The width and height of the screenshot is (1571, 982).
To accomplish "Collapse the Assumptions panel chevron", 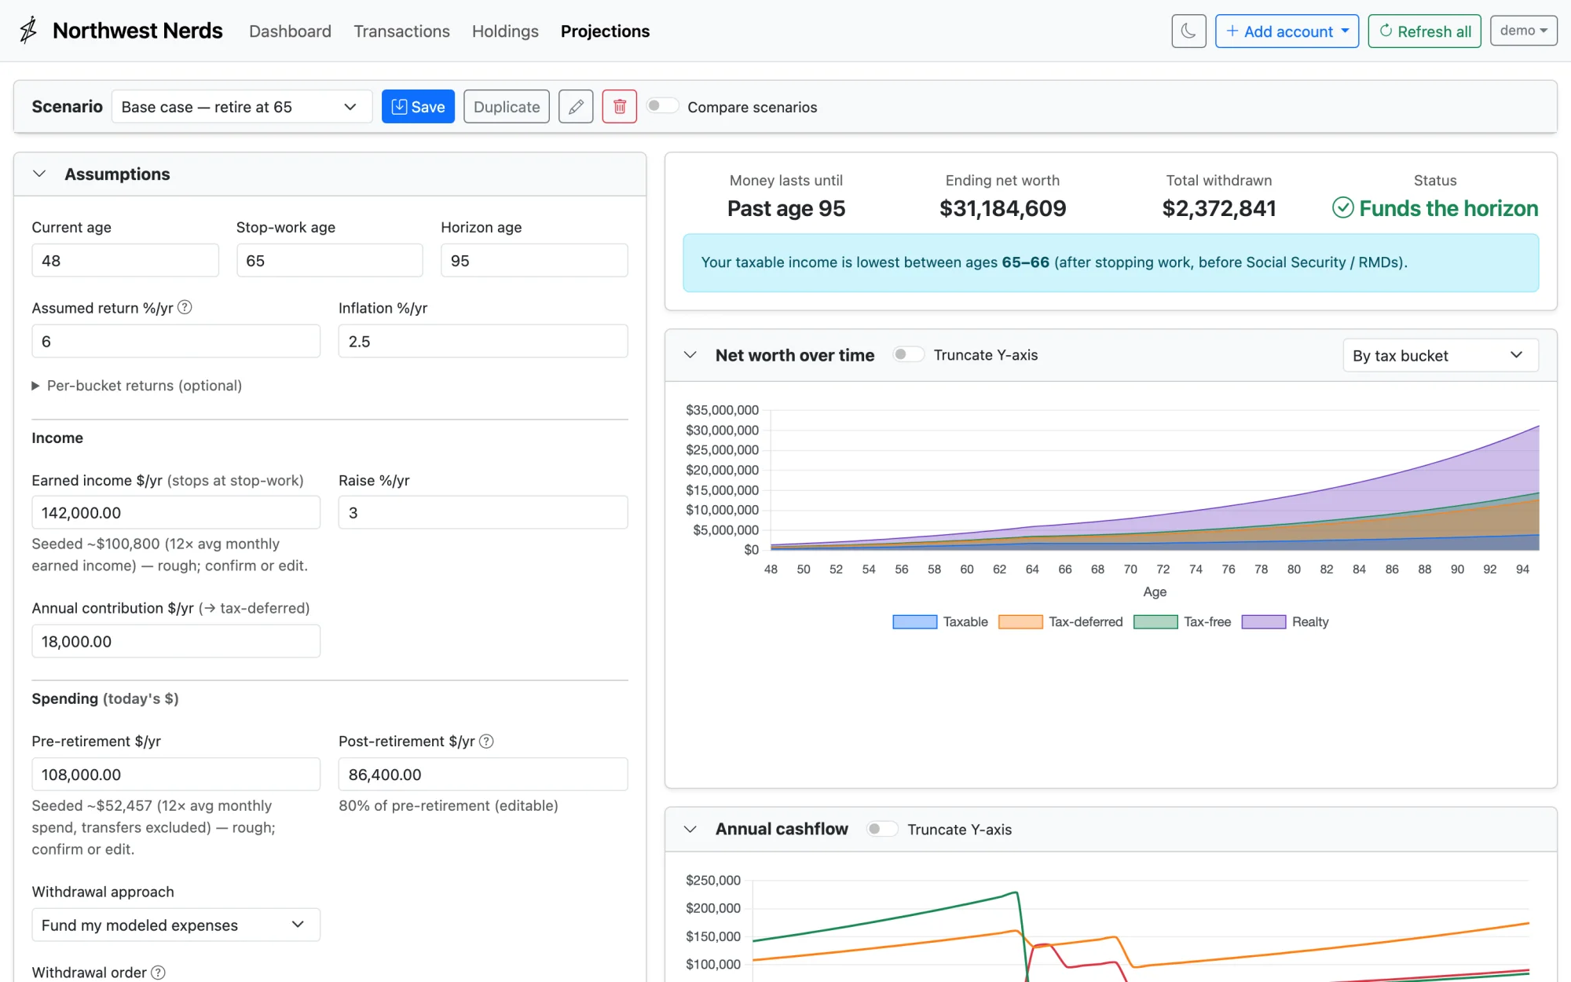I will (x=39, y=174).
